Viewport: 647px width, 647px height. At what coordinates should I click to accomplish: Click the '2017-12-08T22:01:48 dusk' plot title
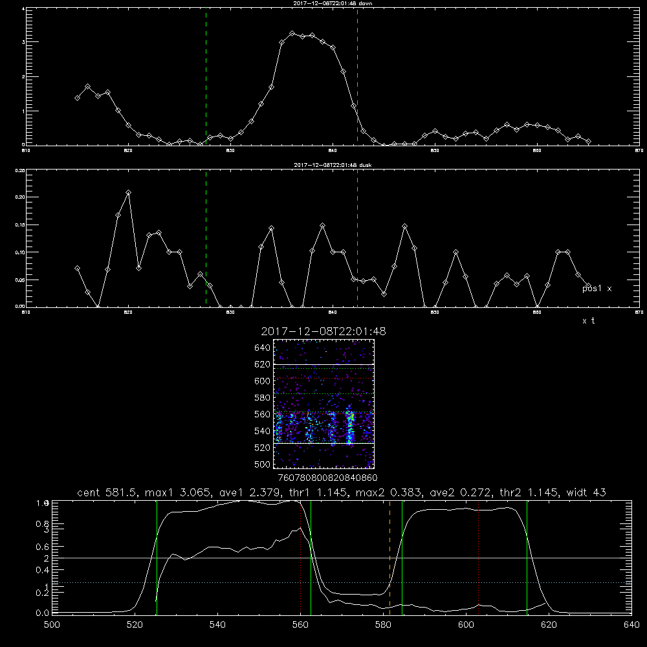coord(333,165)
